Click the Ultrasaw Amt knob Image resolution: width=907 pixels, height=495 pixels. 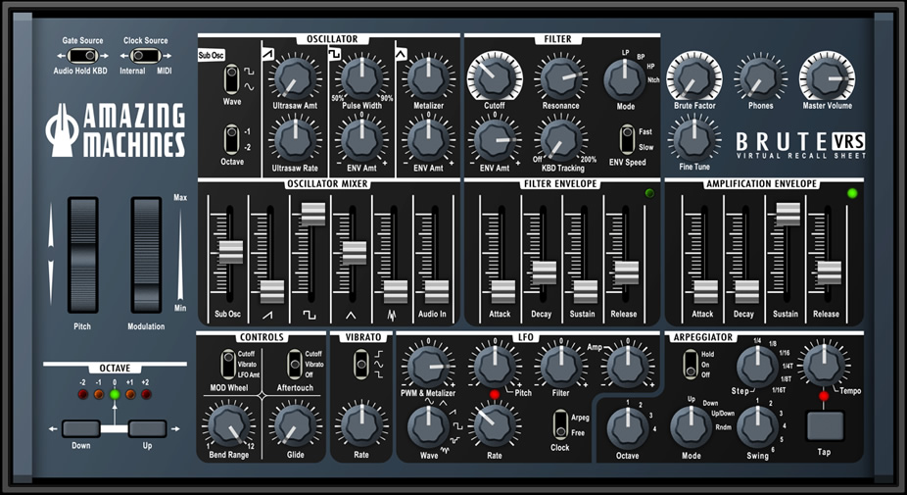pos(295,78)
